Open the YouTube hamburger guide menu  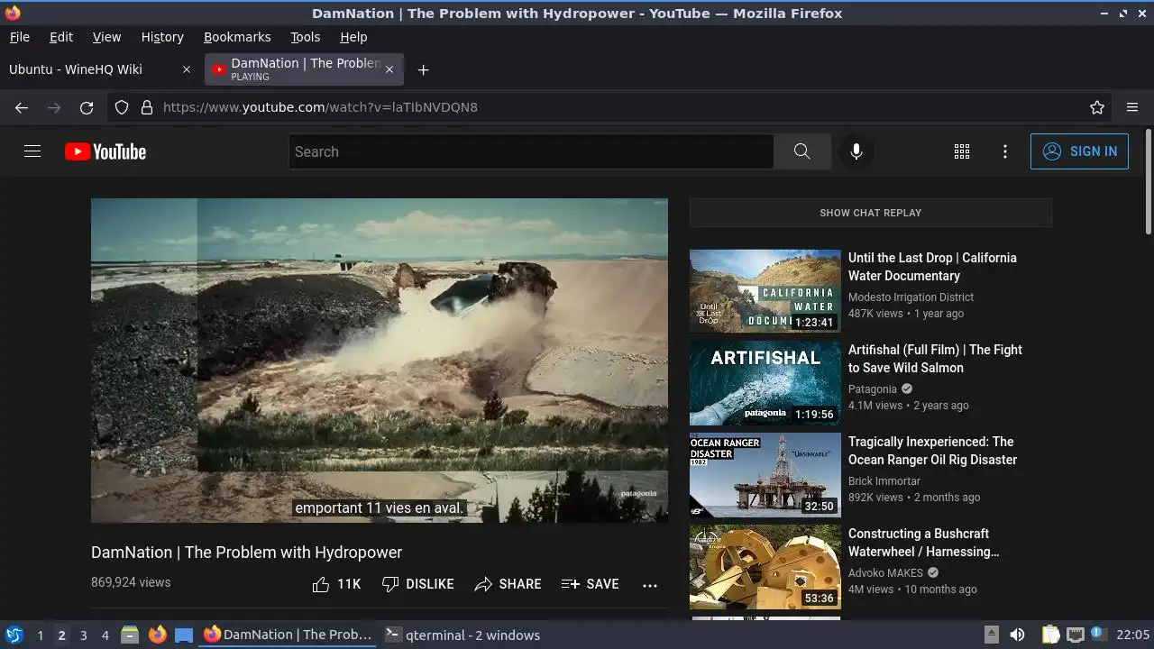pyautogui.click(x=32, y=151)
